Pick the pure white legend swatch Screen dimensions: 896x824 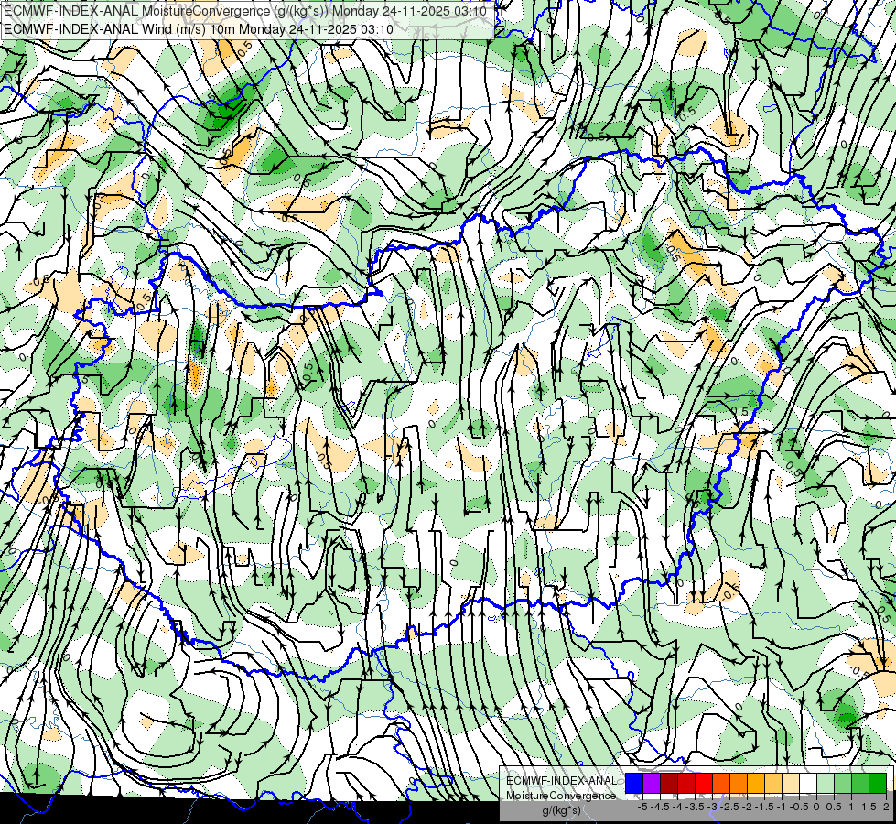point(808,783)
